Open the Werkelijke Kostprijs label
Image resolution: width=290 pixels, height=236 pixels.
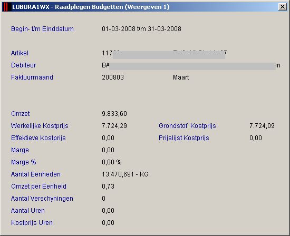tap(40, 126)
